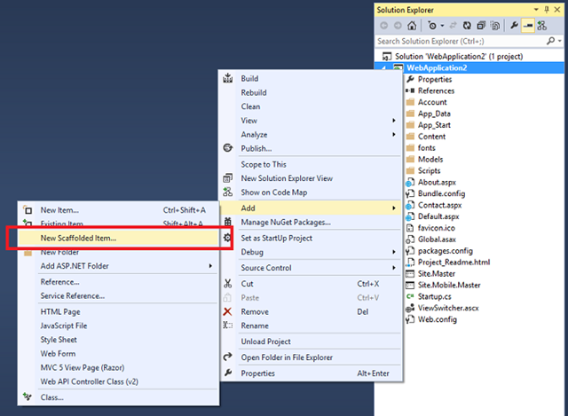Expand the Analyze submenu arrow
The height and width of the screenshot is (416, 568).
click(394, 135)
